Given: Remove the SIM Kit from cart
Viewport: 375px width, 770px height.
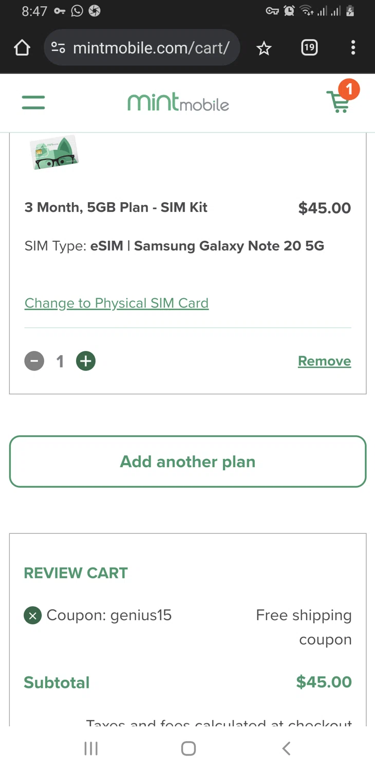Looking at the screenshot, I should (324, 361).
